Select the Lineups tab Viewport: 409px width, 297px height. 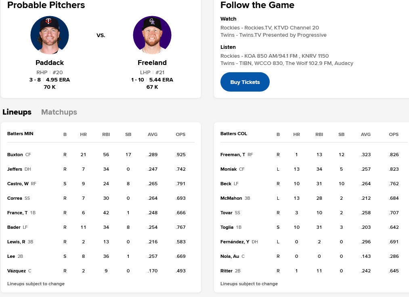tap(17, 112)
